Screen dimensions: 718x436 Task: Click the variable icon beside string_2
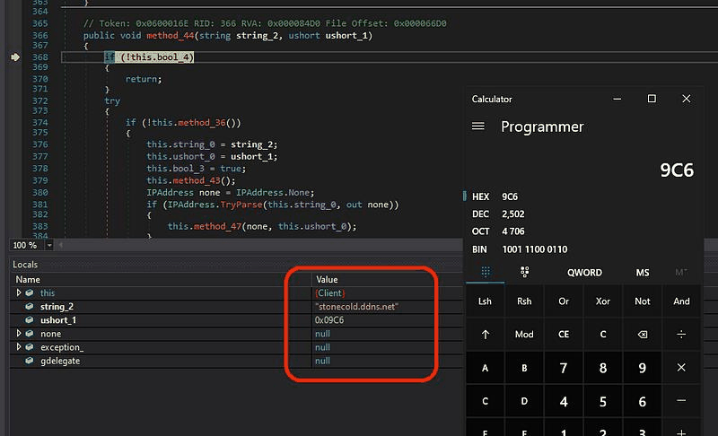coord(30,307)
